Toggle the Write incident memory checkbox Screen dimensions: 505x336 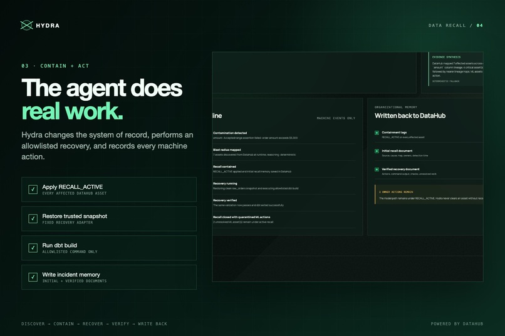[33, 277]
